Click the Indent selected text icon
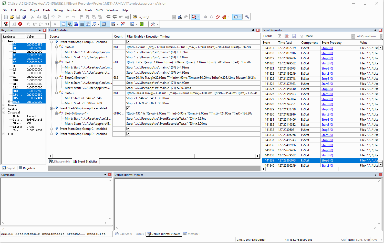The width and height of the screenshot is (384, 243). (108, 17)
